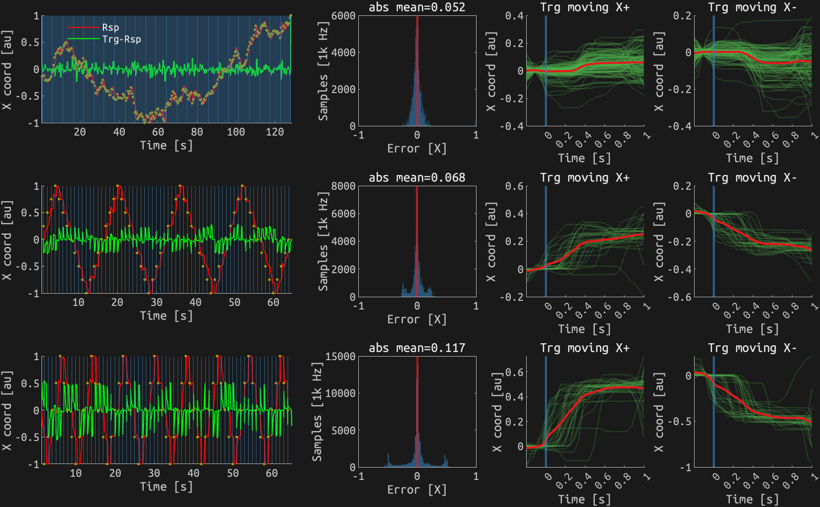Click the histogram titled "abs mean=0.052"
Viewport: 820px width, 507px height.
coord(418,8)
